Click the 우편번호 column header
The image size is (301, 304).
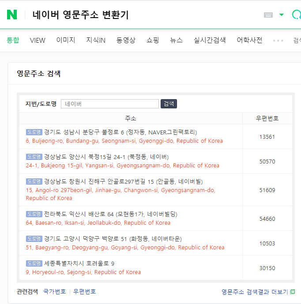[x=267, y=118]
